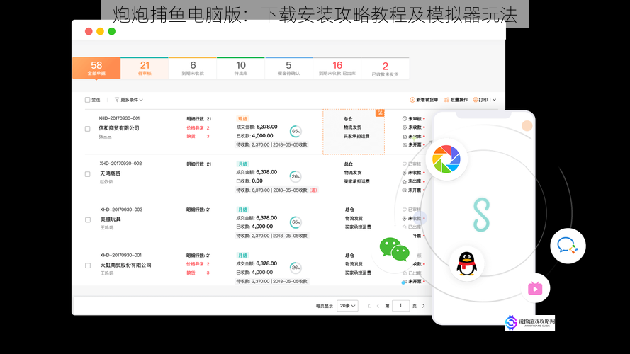This screenshot has height=354, width=630.
Task: Check the 美雅玩具 order checkbox
Action: [x=88, y=220]
